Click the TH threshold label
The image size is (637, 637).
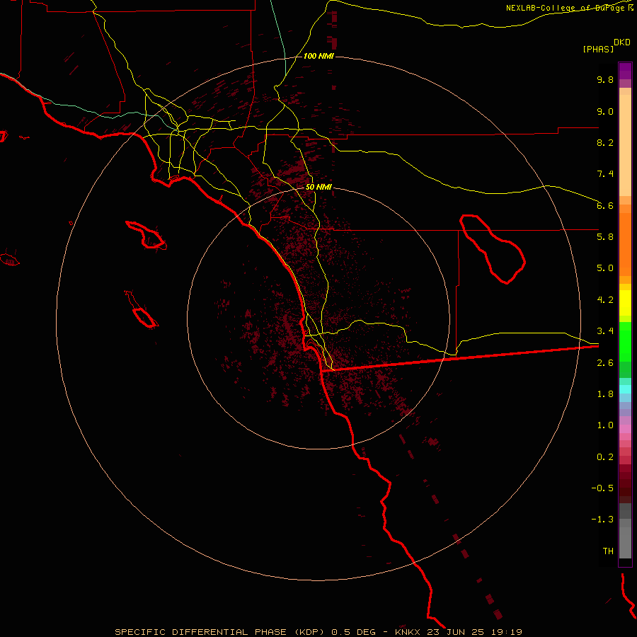coord(608,551)
